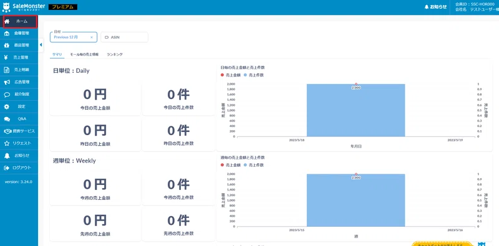This screenshot has height=246, width=499.
Task: Click the 会社名 テストユーザー text
Action: click(x=477, y=10)
